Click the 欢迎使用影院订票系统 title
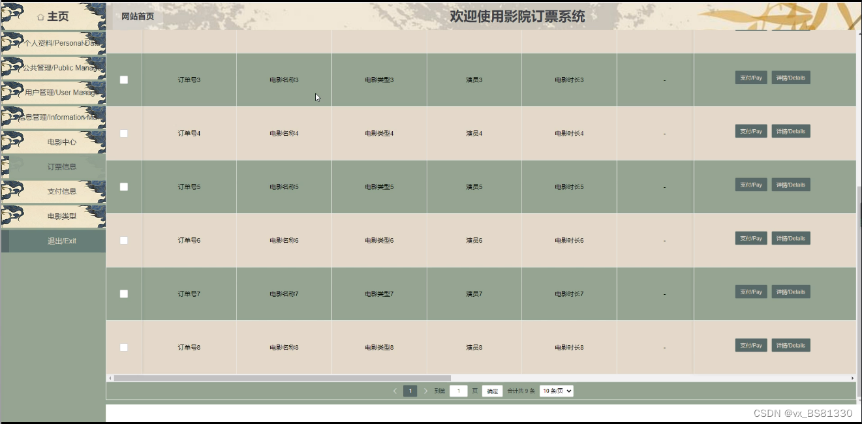This screenshot has height=424, width=862. 517,16
